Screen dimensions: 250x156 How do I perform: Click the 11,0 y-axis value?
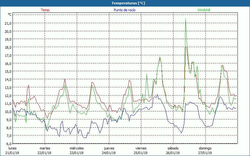coord(8,104)
